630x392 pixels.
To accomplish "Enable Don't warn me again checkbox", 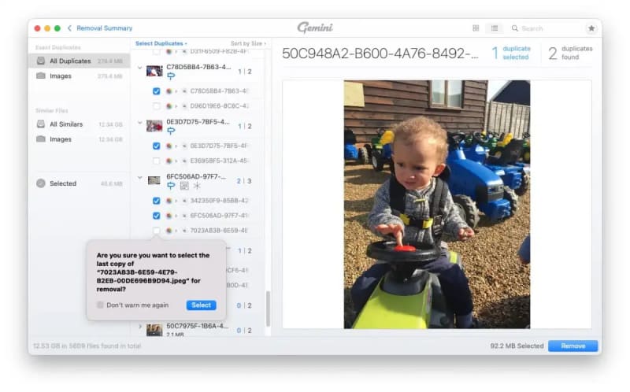I will pos(100,305).
